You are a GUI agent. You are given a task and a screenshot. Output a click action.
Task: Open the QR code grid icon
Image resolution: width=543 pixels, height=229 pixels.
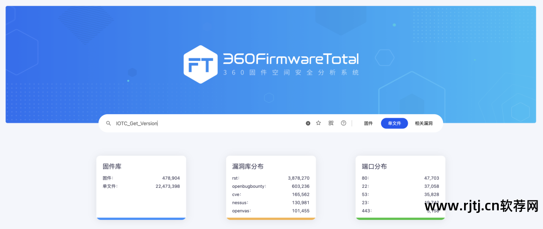click(x=331, y=123)
